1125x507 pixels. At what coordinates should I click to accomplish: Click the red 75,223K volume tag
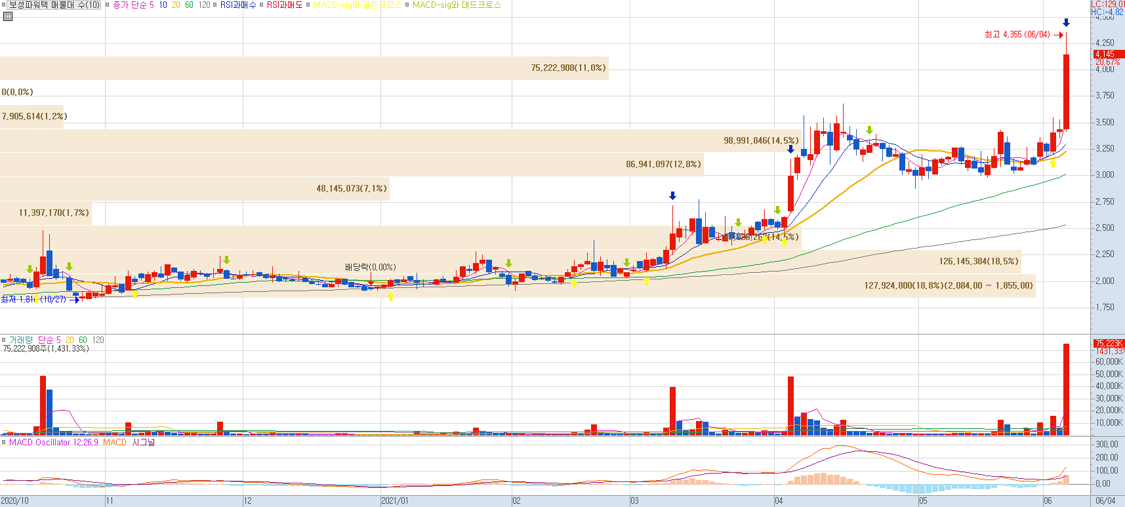[x=1109, y=344]
